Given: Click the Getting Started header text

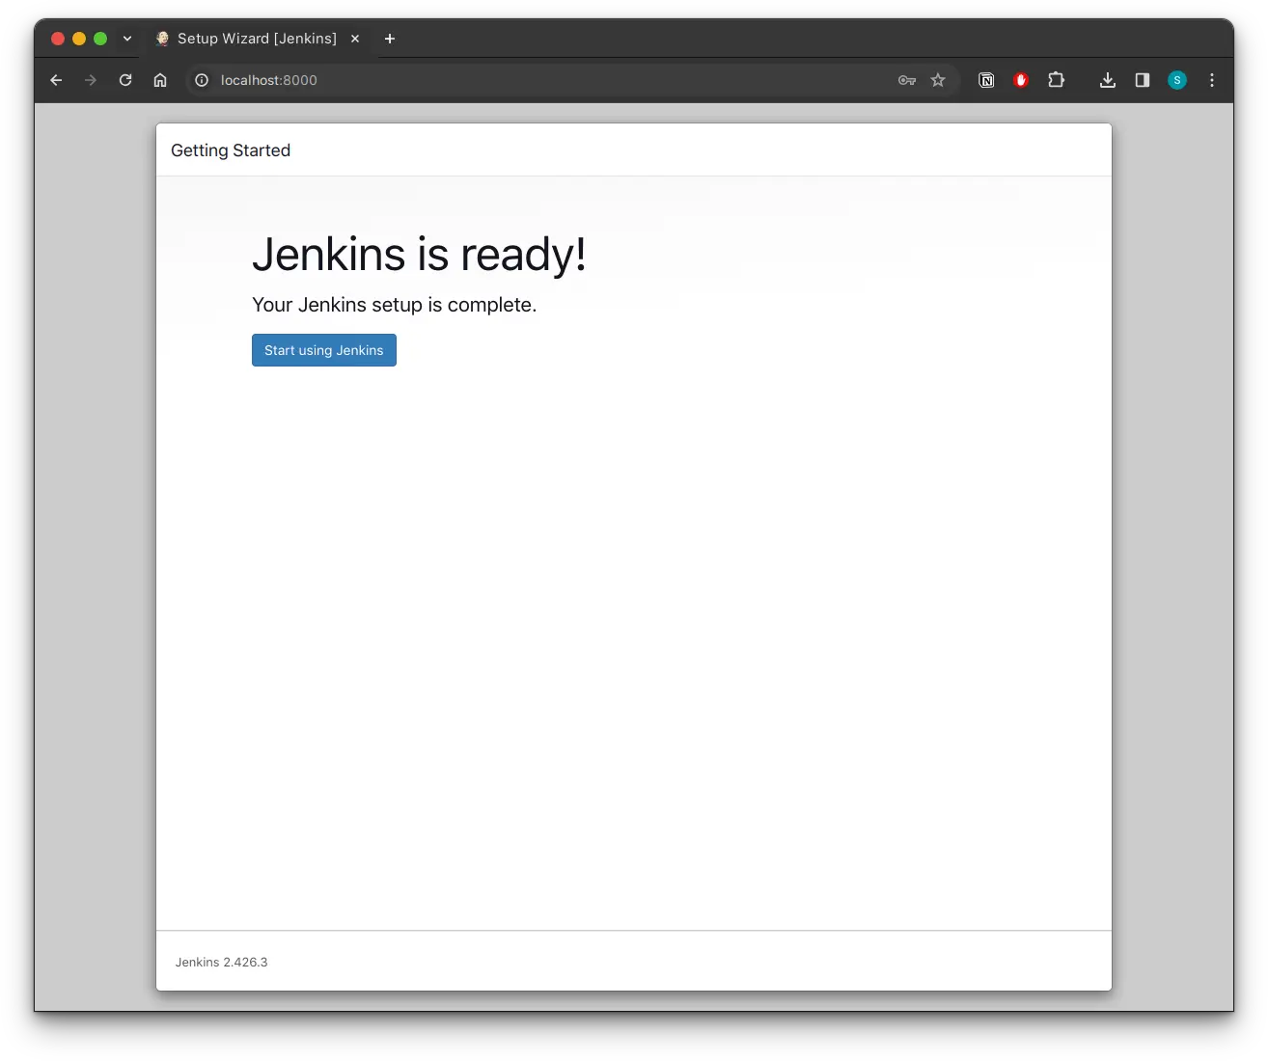Looking at the screenshot, I should point(231,150).
